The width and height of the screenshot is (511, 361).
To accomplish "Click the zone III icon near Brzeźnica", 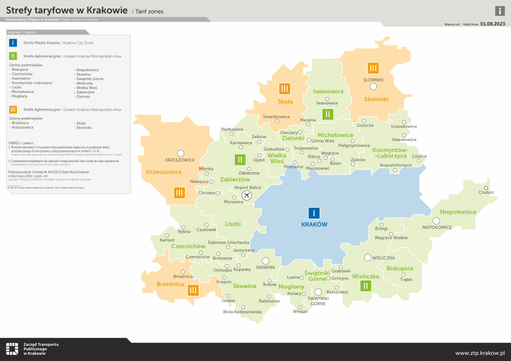I will pyautogui.click(x=193, y=290).
